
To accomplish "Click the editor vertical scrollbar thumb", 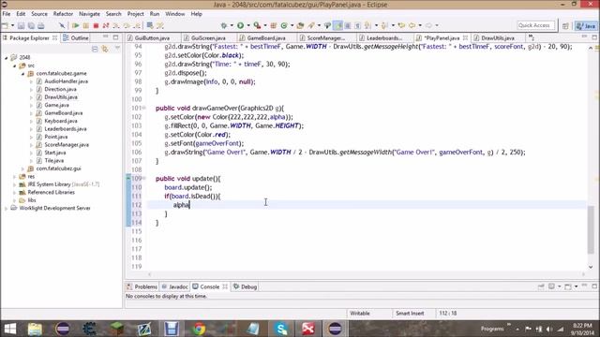I will 592,229.
